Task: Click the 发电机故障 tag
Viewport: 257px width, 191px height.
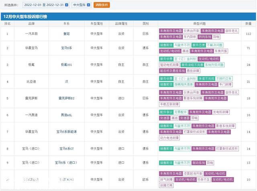Action: click(220, 112)
